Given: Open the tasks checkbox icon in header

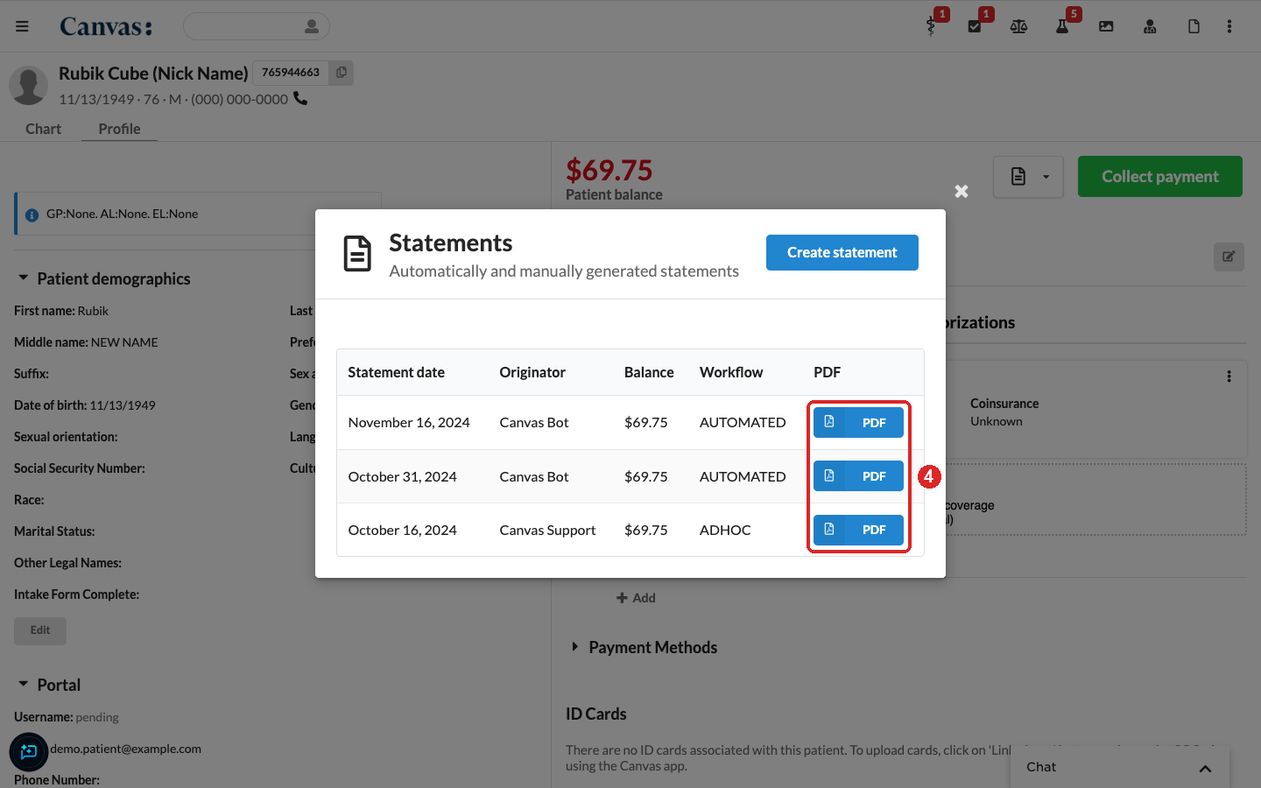Looking at the screenshot, I should pos(975,26).
